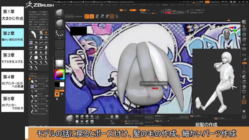Pick the hPolish brush
Image resolution: width=249 pixels, height=140 pixels.
[x=92, y=117]
